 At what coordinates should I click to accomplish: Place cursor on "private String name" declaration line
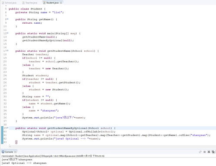(x=39, y=13)
